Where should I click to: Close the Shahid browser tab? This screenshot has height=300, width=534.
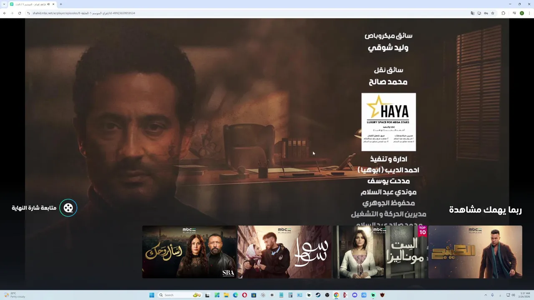53,4
